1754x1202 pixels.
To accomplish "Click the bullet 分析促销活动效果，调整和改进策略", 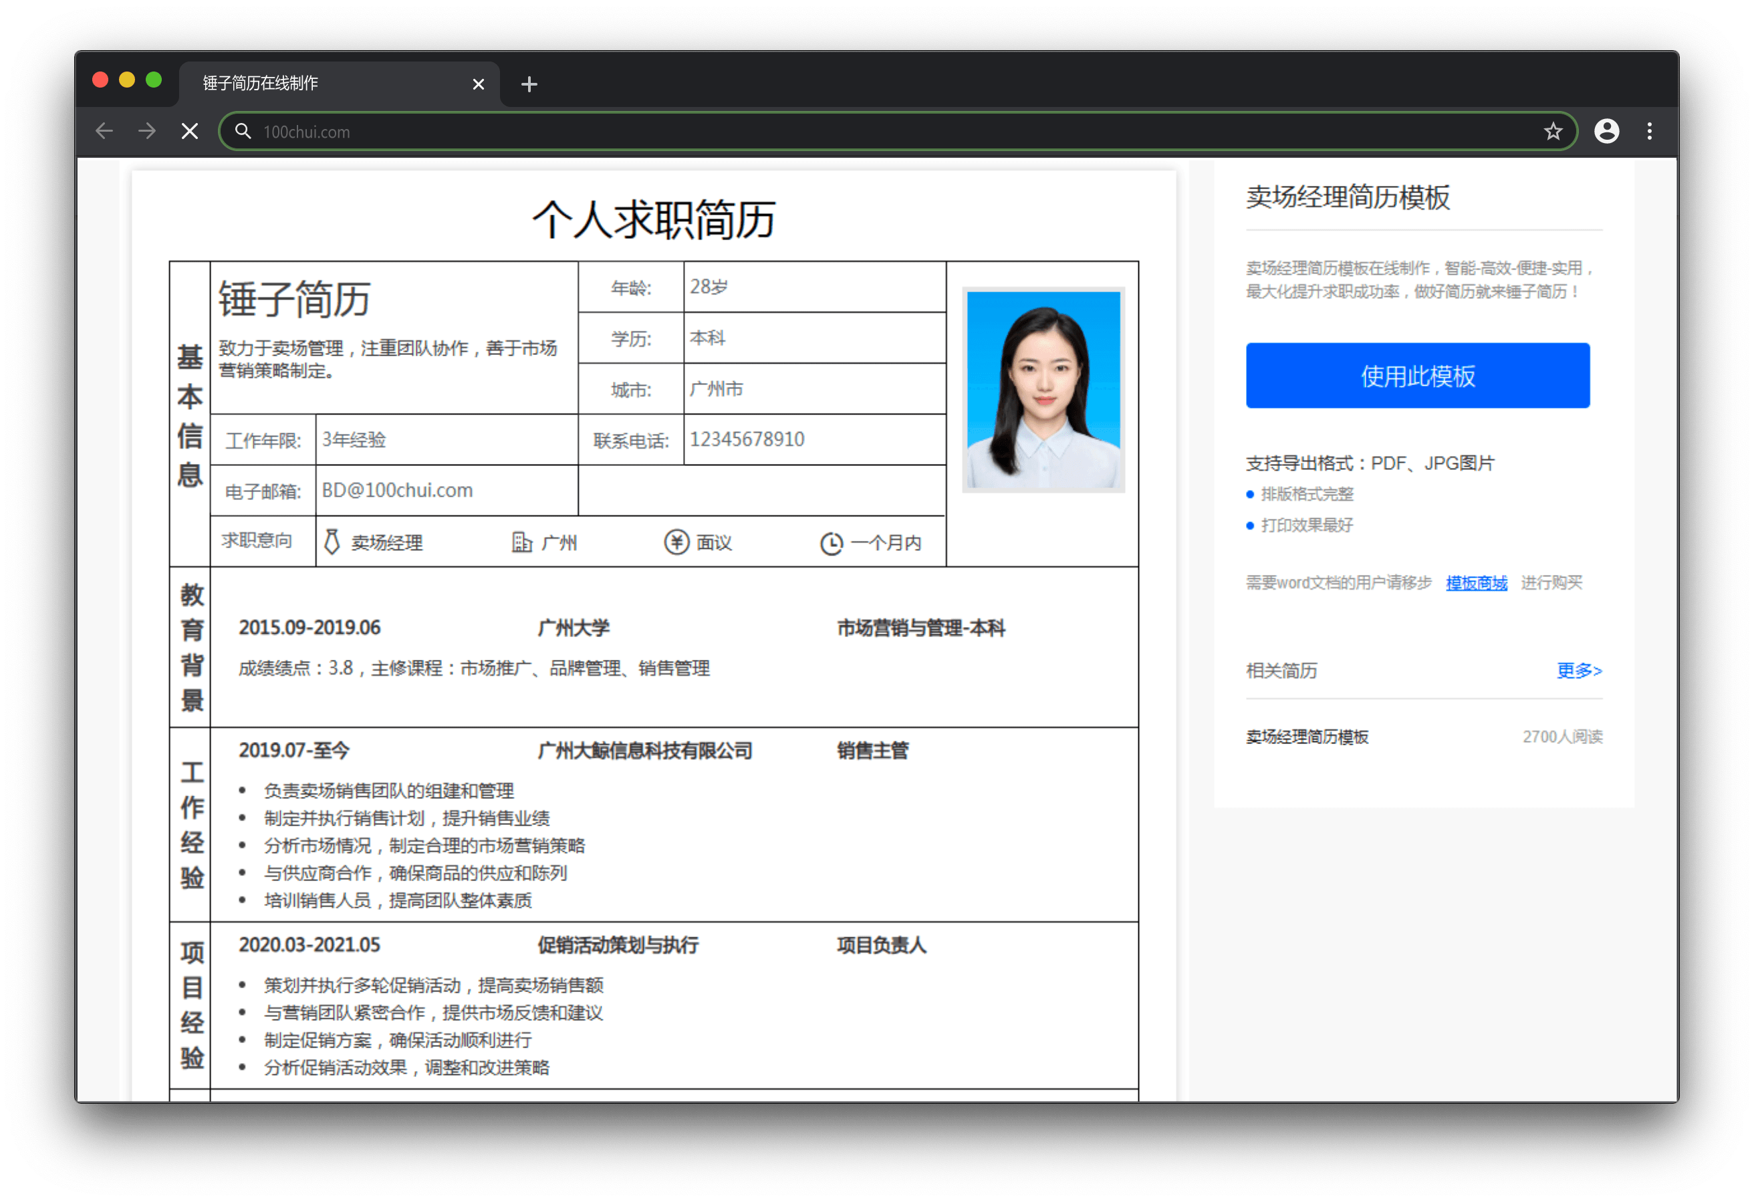I will click(406, 1067).
